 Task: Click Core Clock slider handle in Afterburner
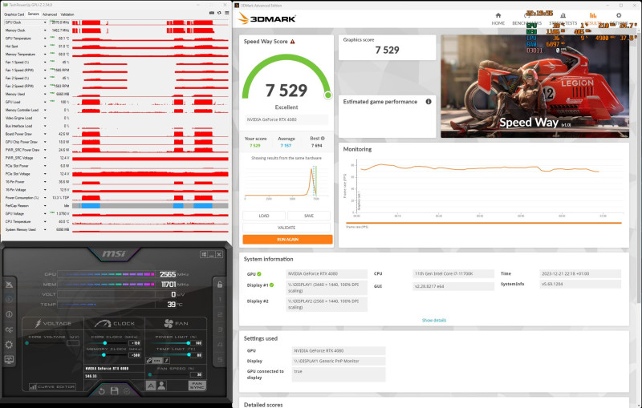point(105,343)
